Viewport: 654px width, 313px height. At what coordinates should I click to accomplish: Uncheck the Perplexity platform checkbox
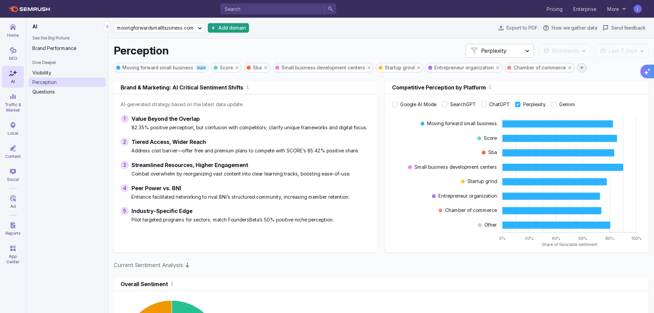(518, 104)
